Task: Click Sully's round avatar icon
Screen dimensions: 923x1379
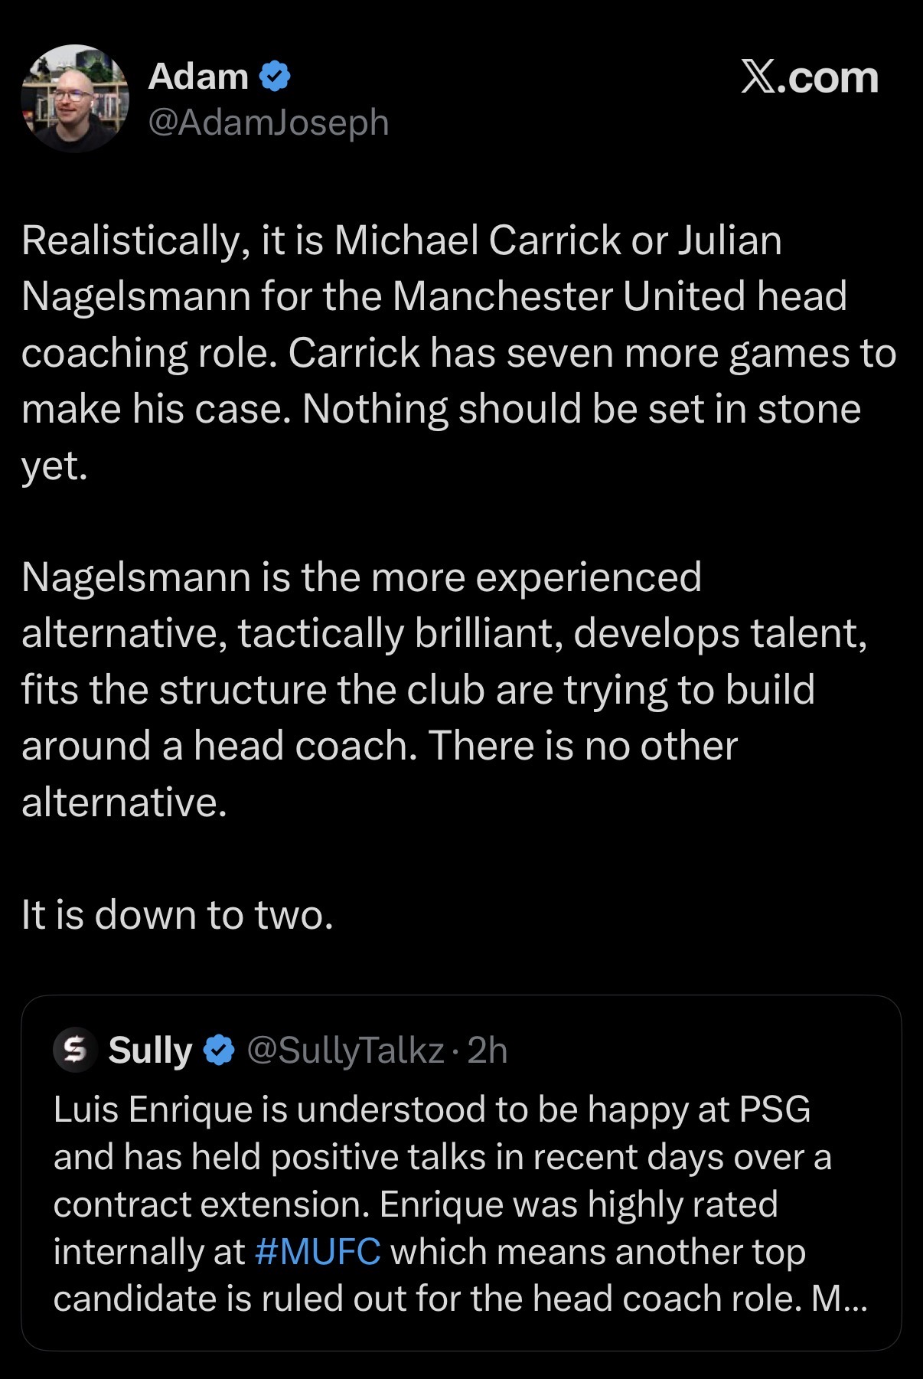Action: tap(74, 1050)
